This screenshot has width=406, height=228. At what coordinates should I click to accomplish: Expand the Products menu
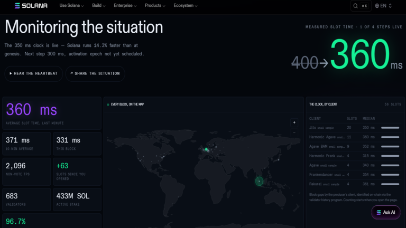155,5
